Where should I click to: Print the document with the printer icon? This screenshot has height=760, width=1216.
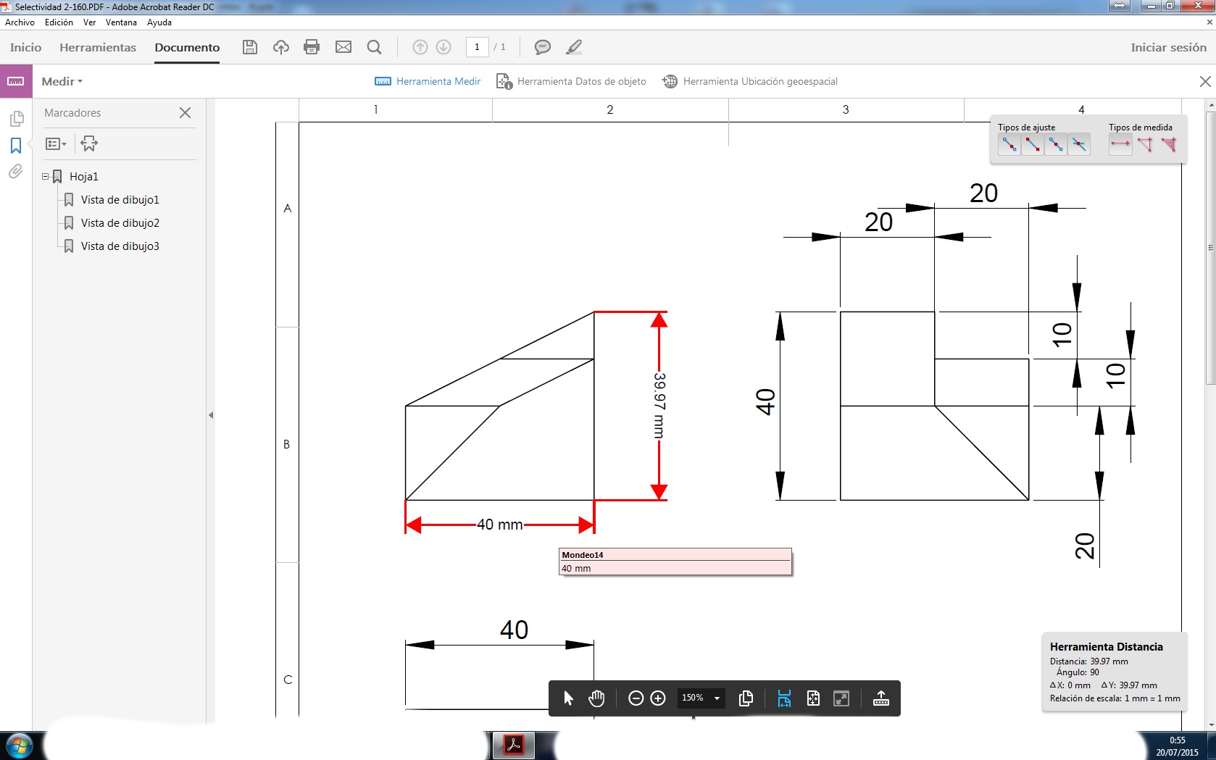[x=312, y=47]
